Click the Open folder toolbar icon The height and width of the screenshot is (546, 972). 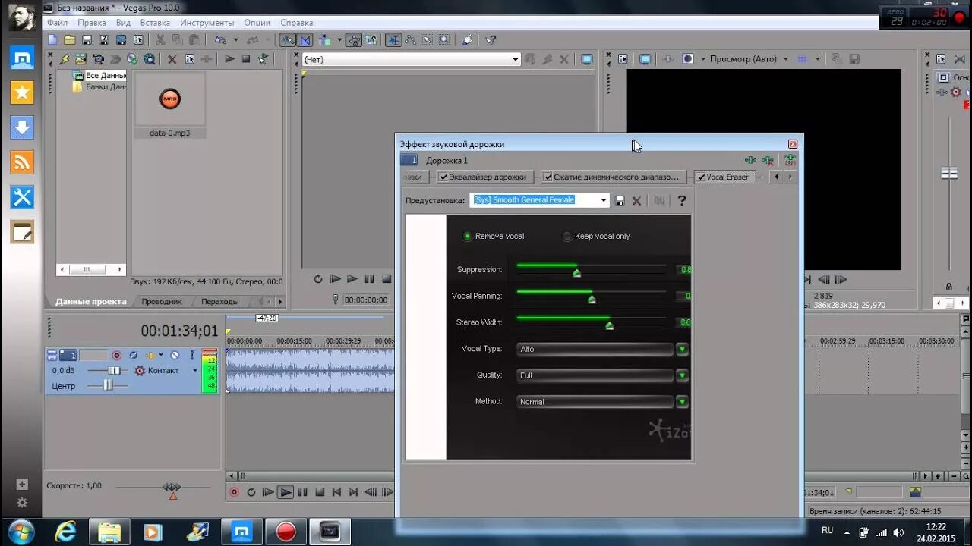(69, 40)
